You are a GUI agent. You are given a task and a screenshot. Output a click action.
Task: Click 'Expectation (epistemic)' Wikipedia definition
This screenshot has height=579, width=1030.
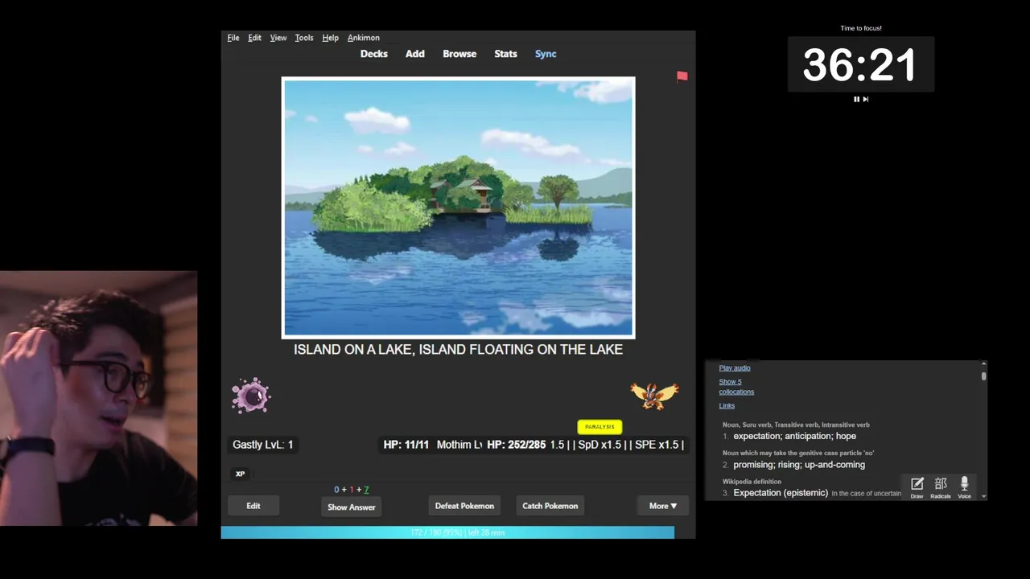(x=781, y=493)
